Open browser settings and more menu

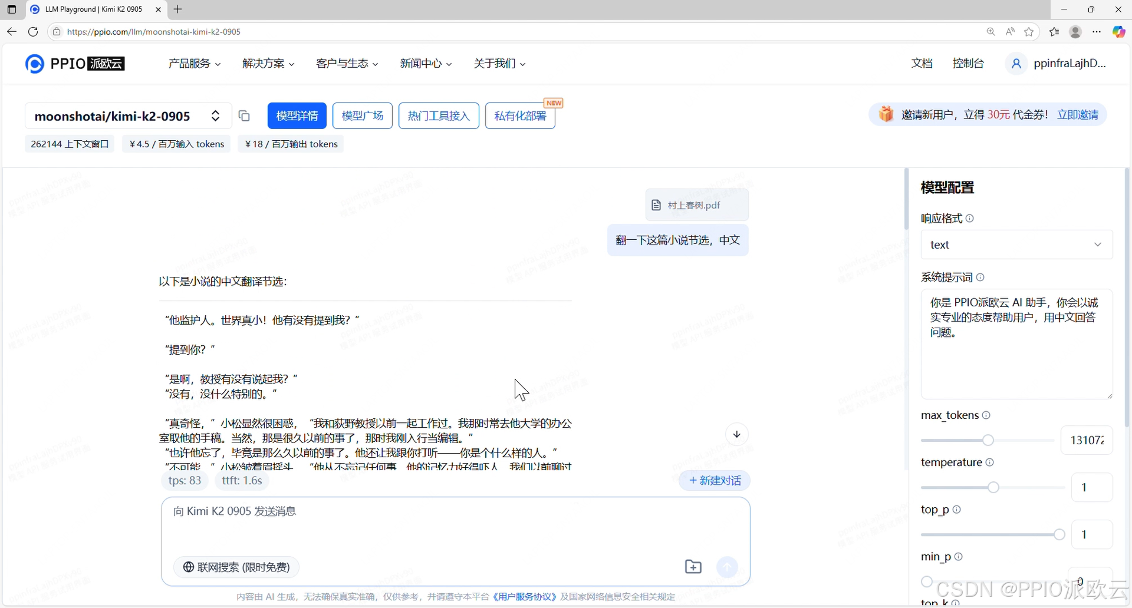[x=1097, y=32]
